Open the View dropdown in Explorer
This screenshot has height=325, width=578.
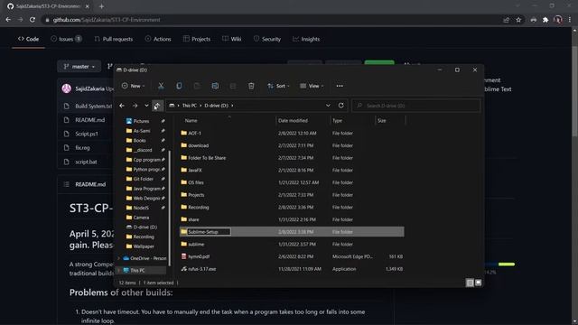click(312, 86)
